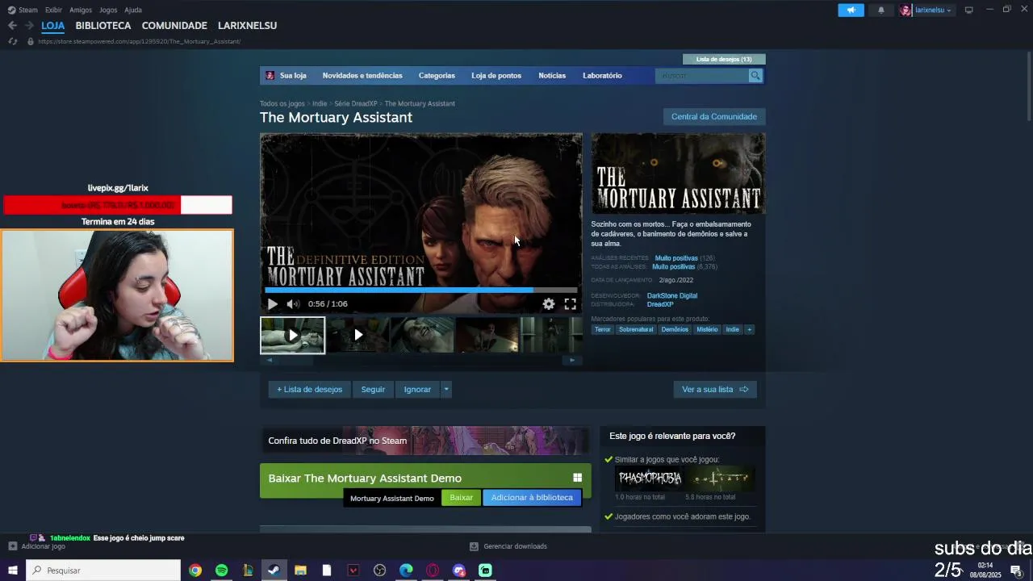Add game with + Lista de desejos
Viewport: 1033px width, 581px height.
point(310,390)
